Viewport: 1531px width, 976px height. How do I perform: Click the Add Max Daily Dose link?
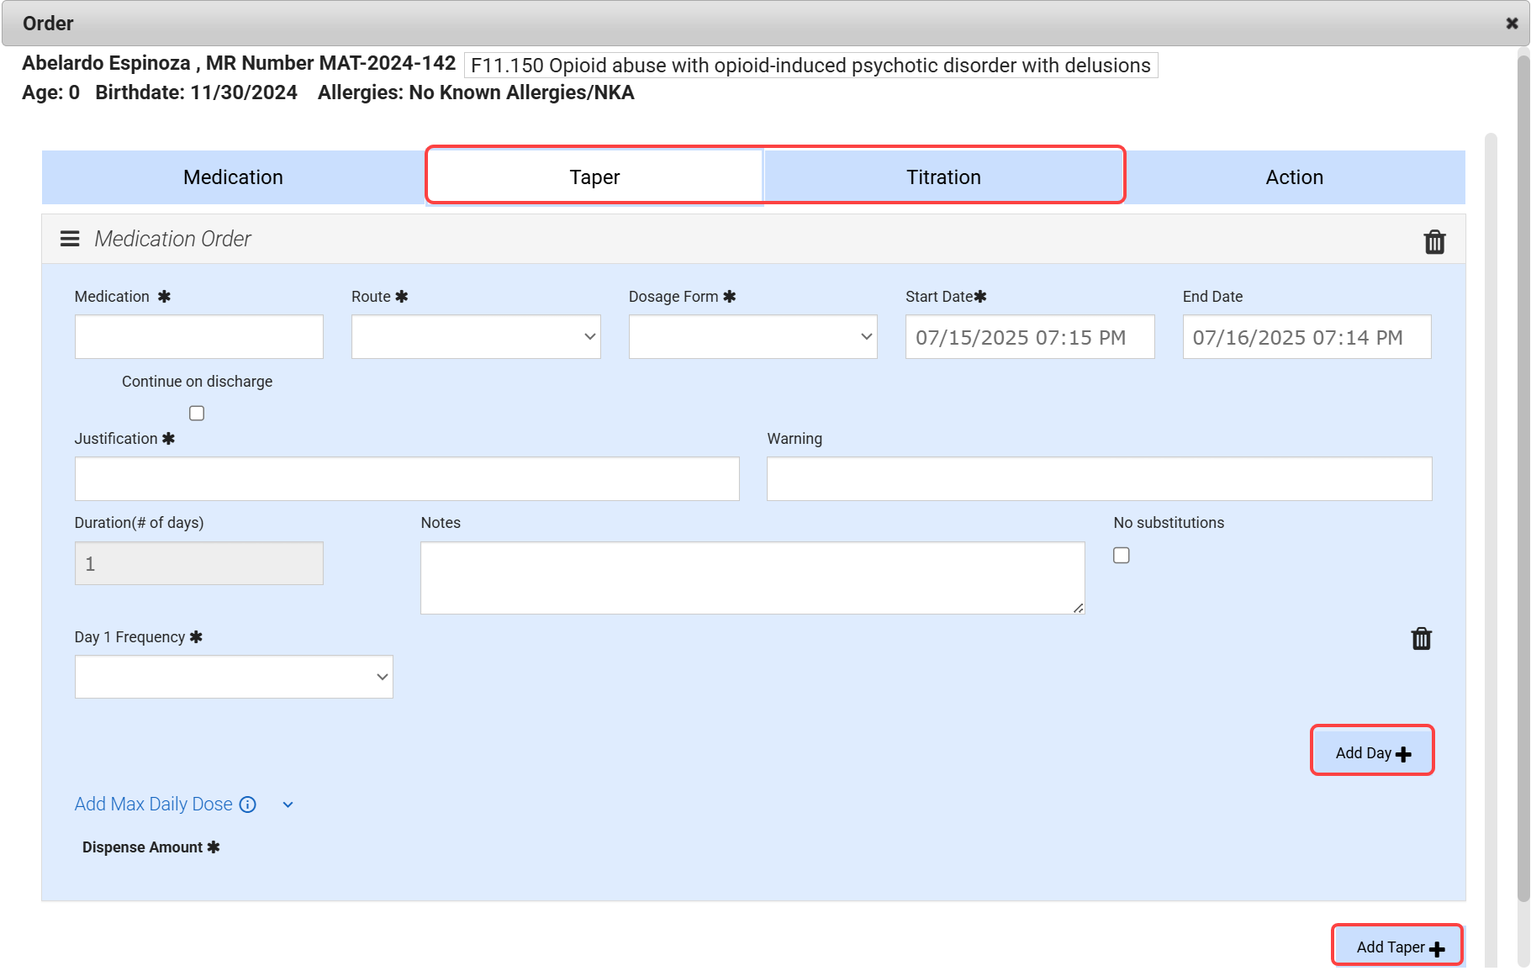(x=154, y=805)
